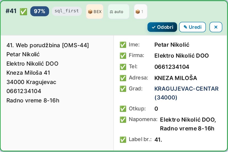Image resolution: width=228 pixels, height=152 pixels.
Task: Close the order card with X button
Action: (x=216, y=27)
